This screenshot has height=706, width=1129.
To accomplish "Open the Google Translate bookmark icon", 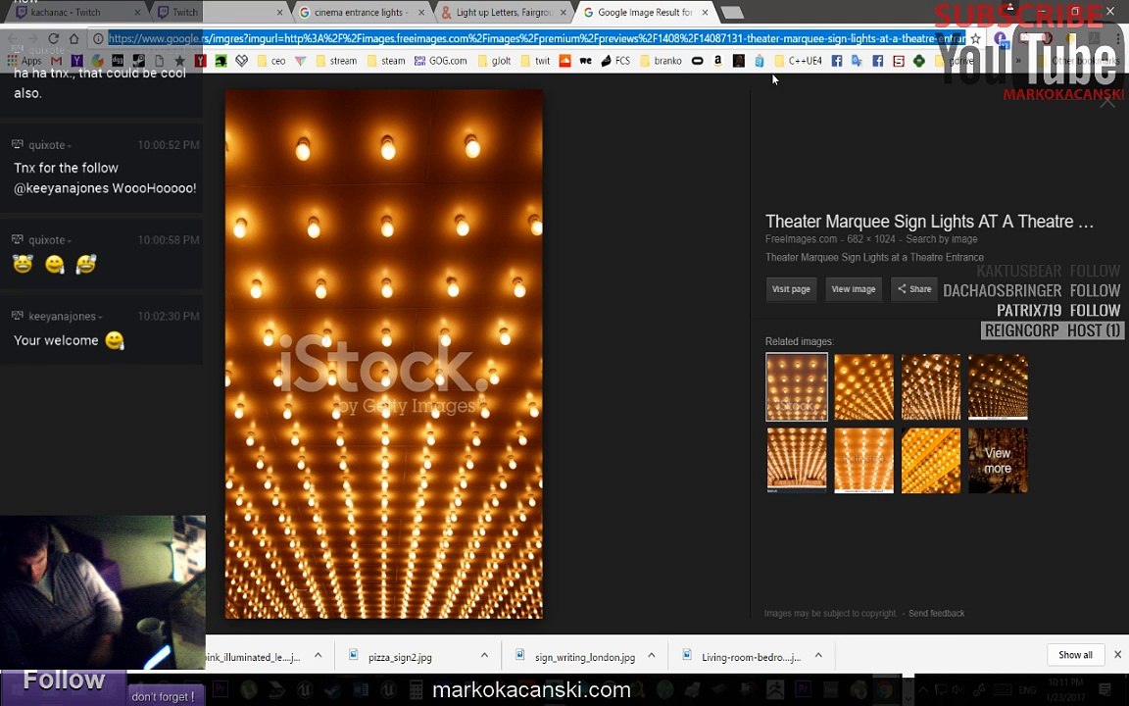I will click(x=857, y=61).
